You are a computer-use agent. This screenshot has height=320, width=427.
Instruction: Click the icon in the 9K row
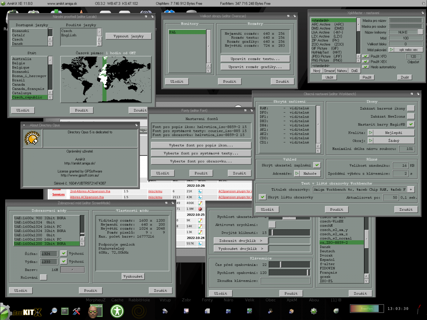point(200,220)
